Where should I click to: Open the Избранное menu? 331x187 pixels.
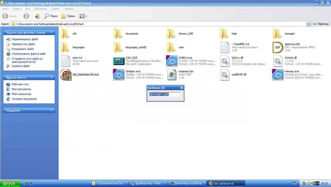coord(40,9)
